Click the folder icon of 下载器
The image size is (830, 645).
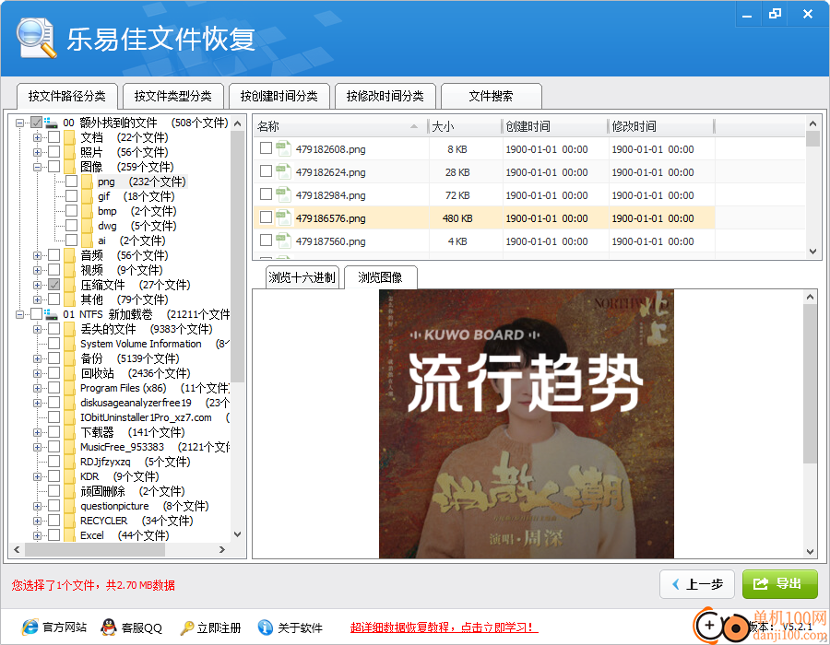click(69, 432)
